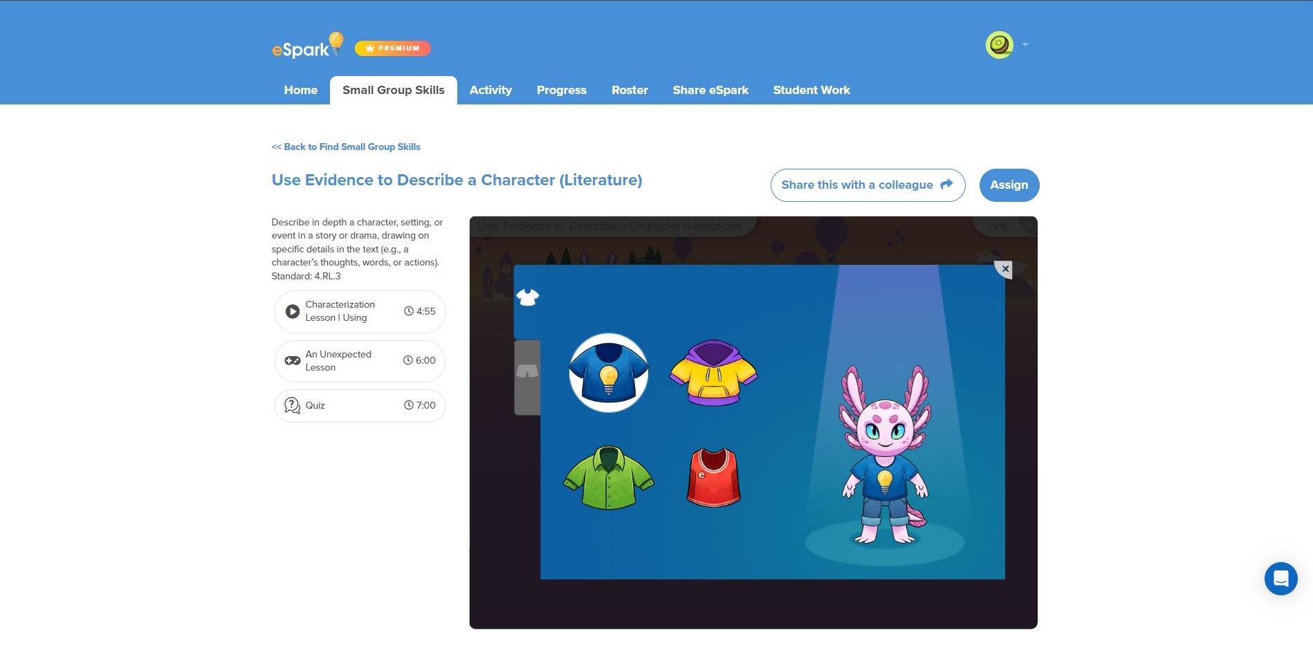
Task: Expand the account dropdown arrow
Action: click(1025, 45)
